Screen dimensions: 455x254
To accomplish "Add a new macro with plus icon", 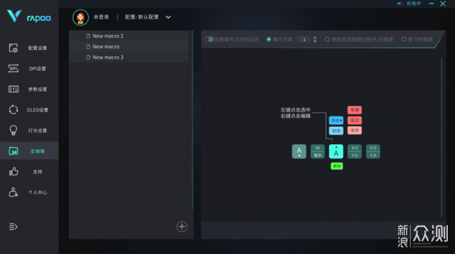I will [182, 227].
